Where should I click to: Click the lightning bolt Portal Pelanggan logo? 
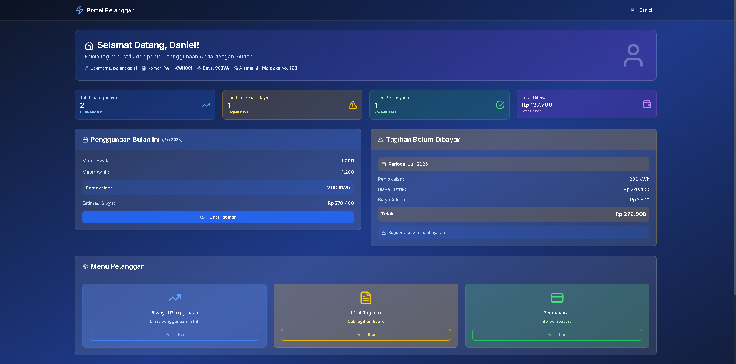click(80, 10)
